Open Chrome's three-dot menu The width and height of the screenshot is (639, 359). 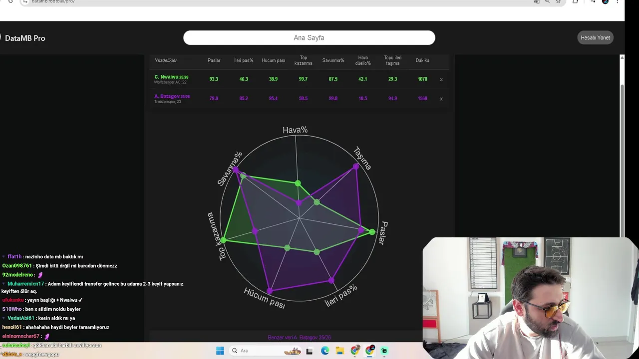[x=618, y=1]
